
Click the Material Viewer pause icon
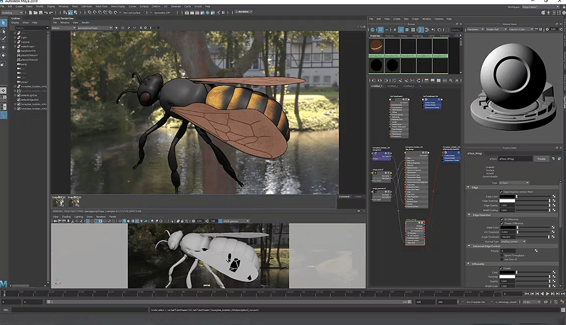(x=541, y=29)
